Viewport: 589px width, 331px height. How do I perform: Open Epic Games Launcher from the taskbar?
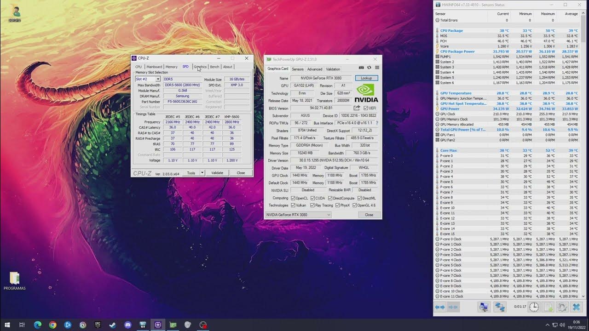click(x=98, y=325)
